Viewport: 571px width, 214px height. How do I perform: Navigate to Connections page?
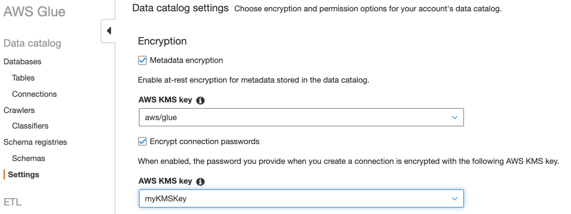coord(34,94)
